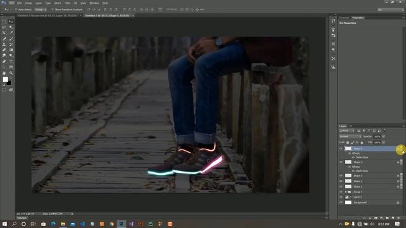Expand the Group 1 folder
Viewport: 406px width, 228px height.
click(x=346, y=192)
